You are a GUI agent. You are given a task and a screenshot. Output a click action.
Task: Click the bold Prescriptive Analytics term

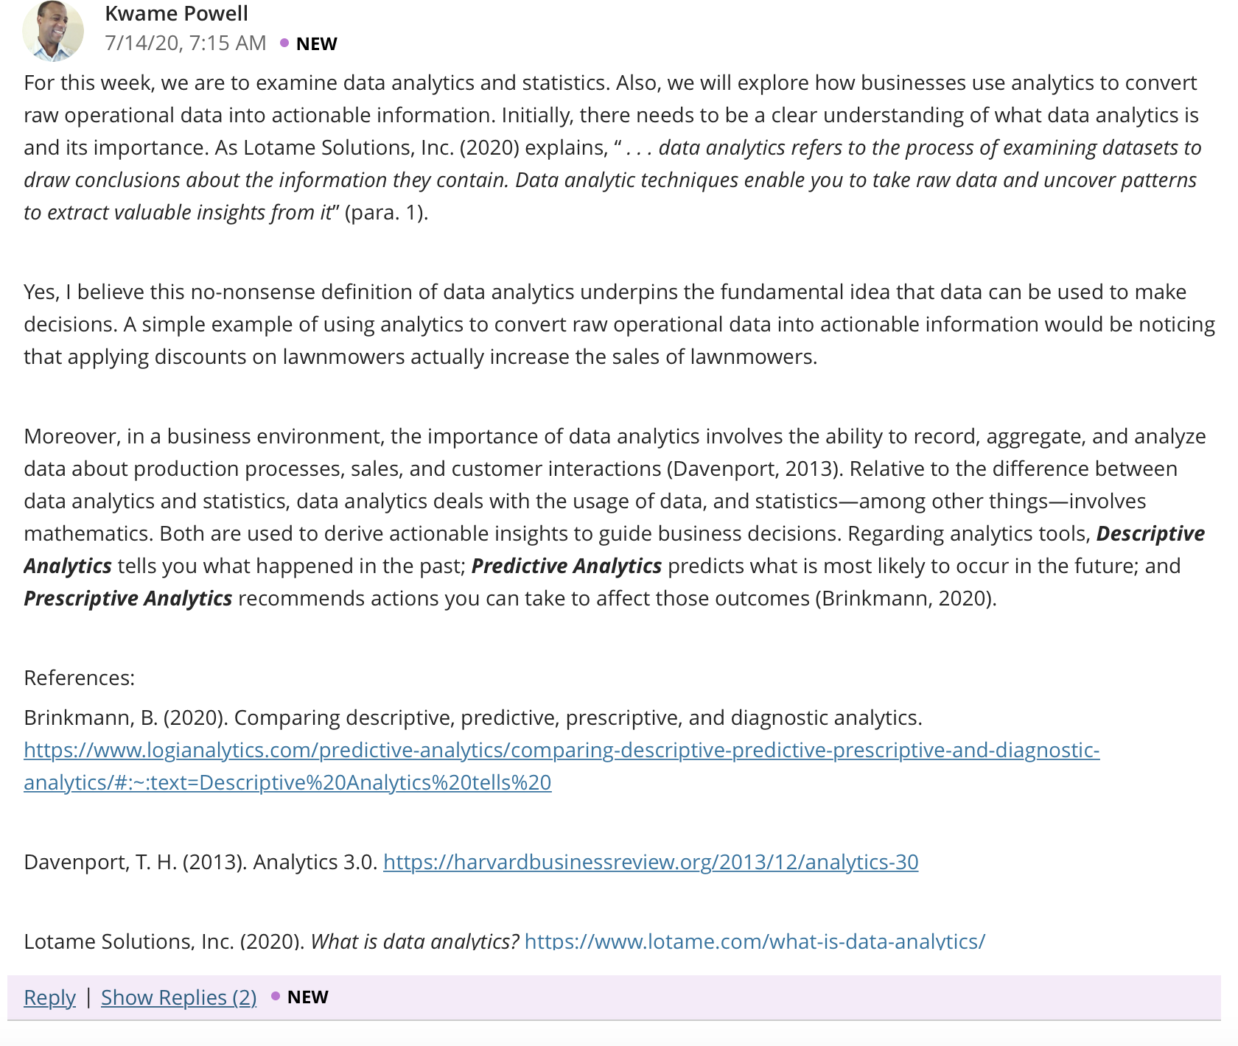(x=127, y=598)
